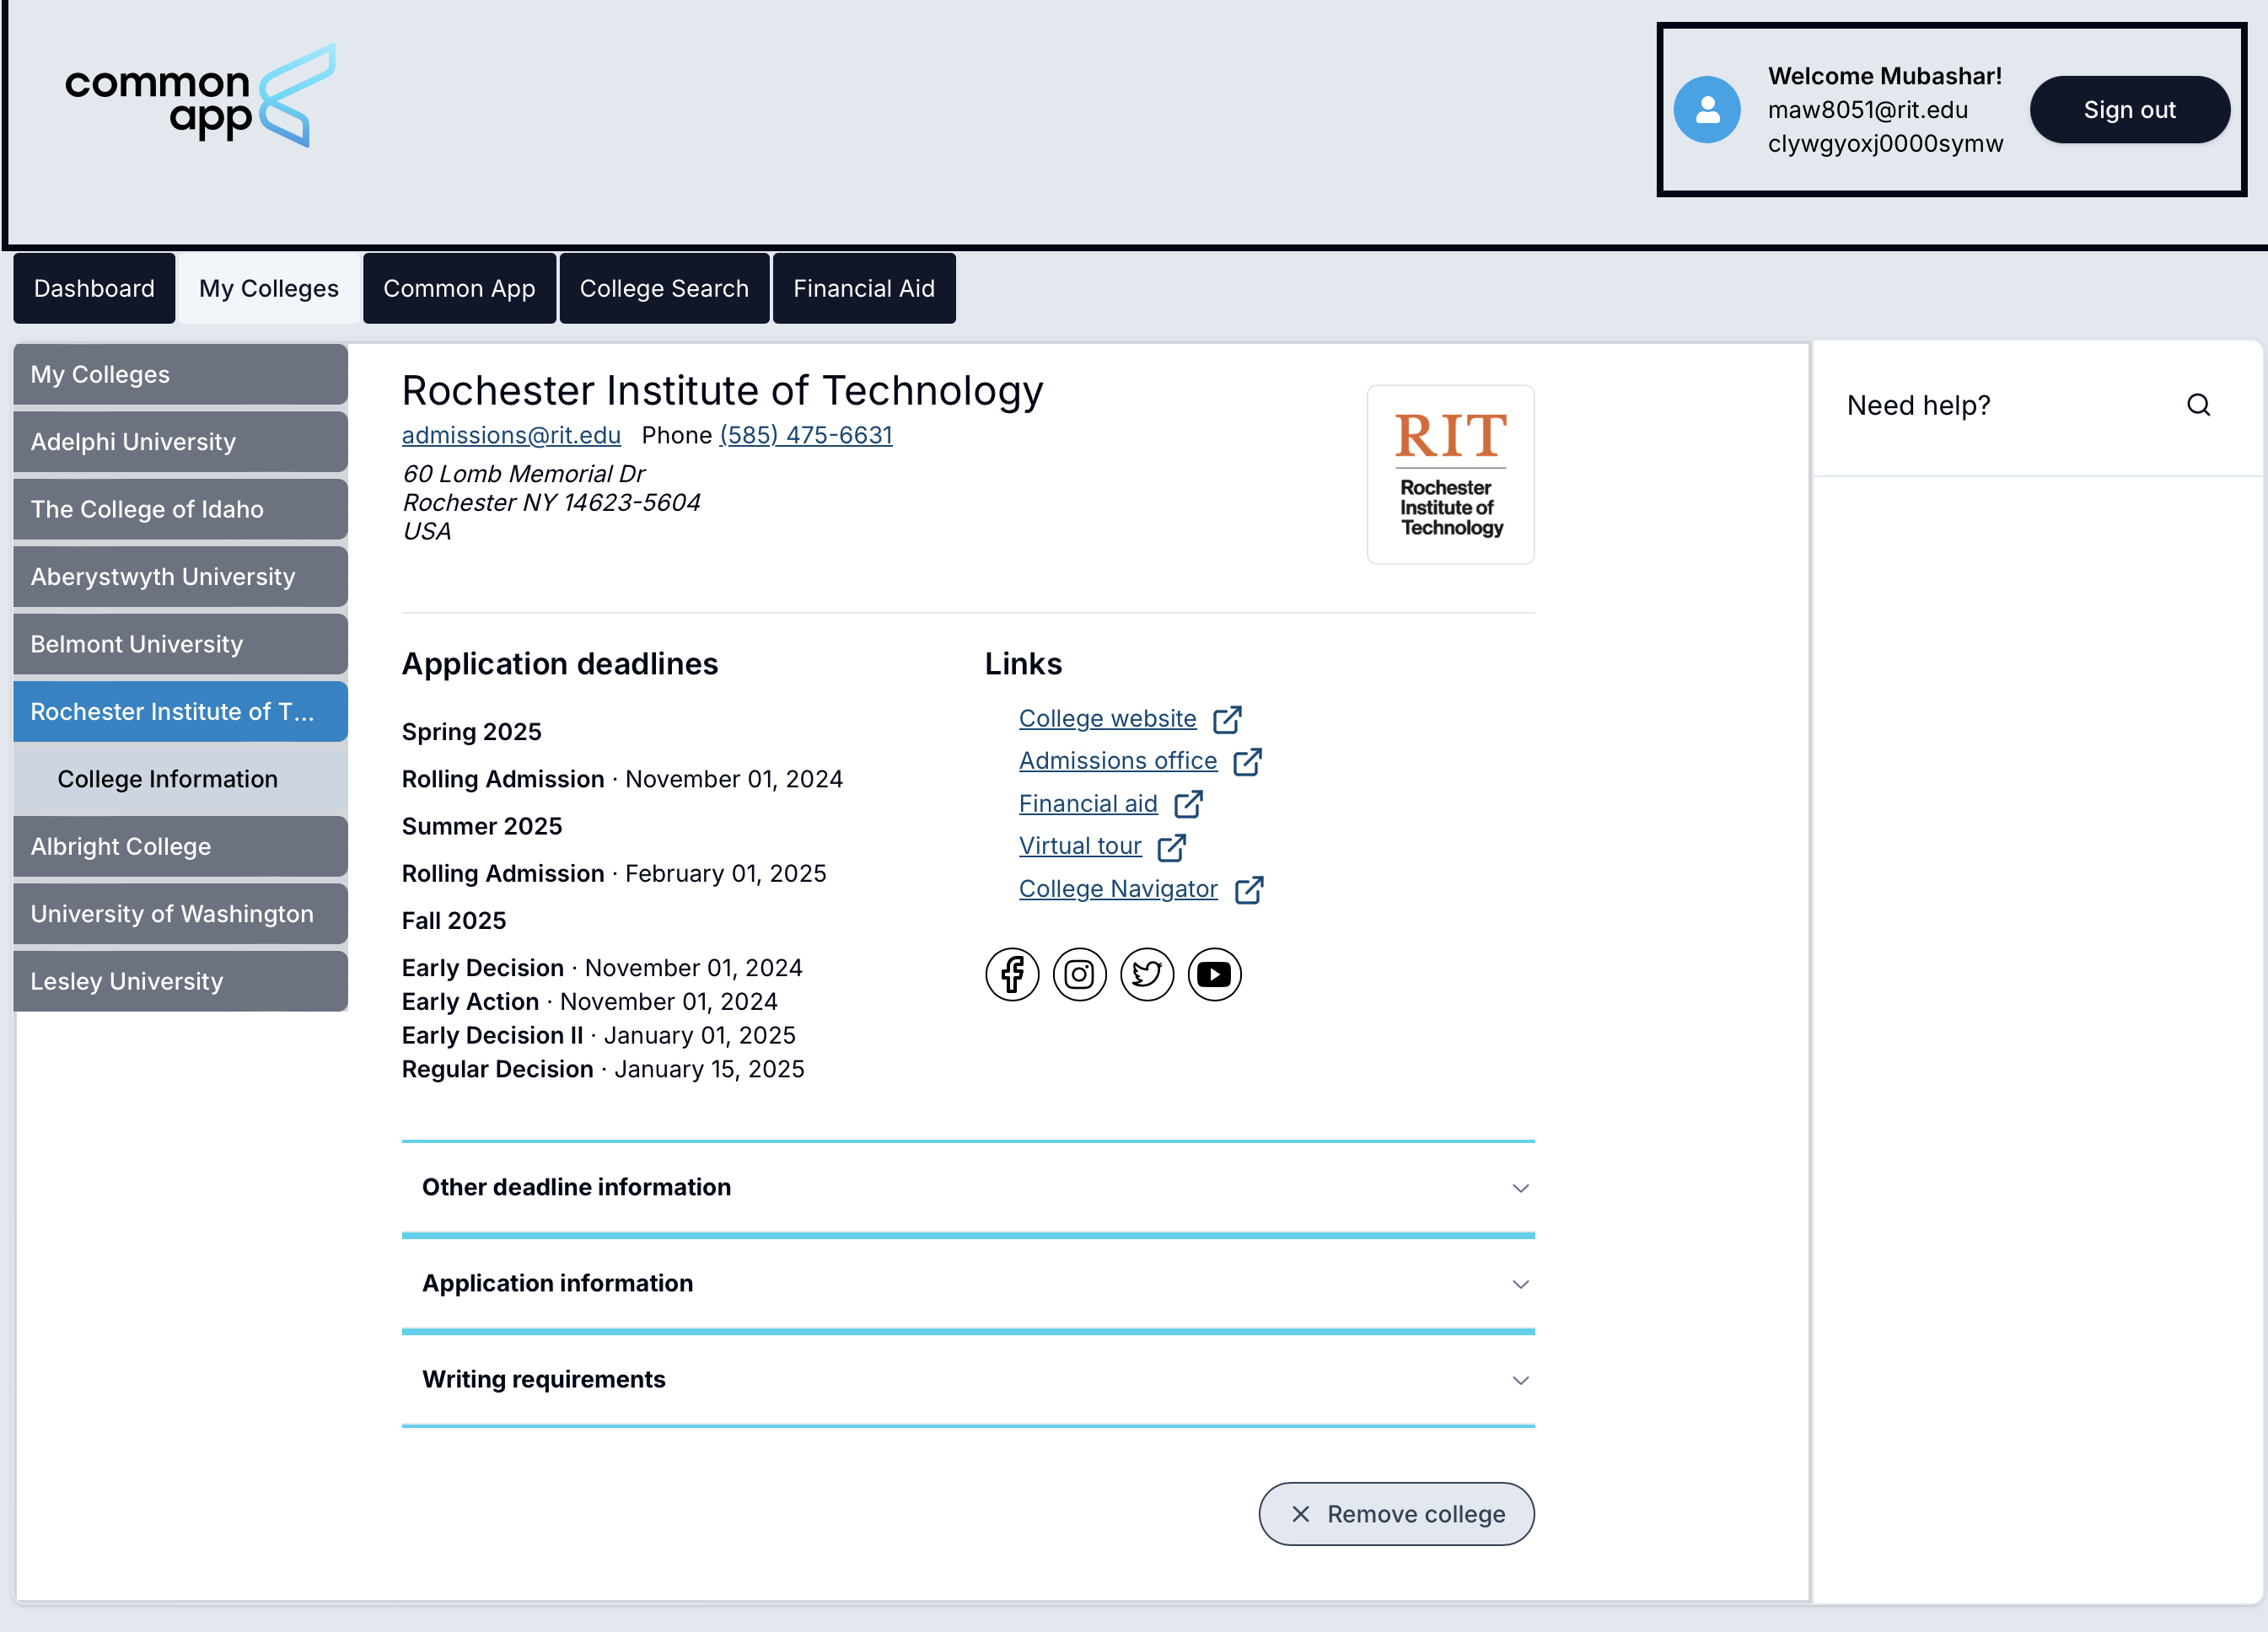Click external-link icon beside College website

pyautogui.click(x=1227, y=719)
